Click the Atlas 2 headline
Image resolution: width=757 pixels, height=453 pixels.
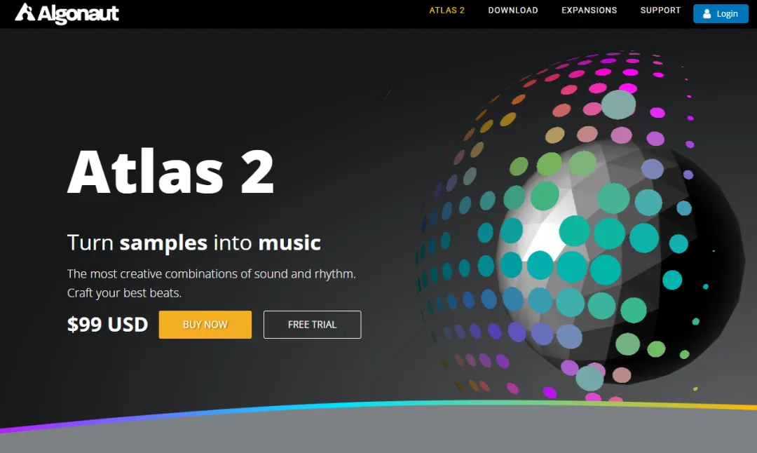[x=170, y=172]
